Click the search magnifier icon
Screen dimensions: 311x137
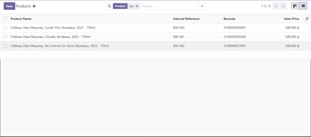[109, 6]
